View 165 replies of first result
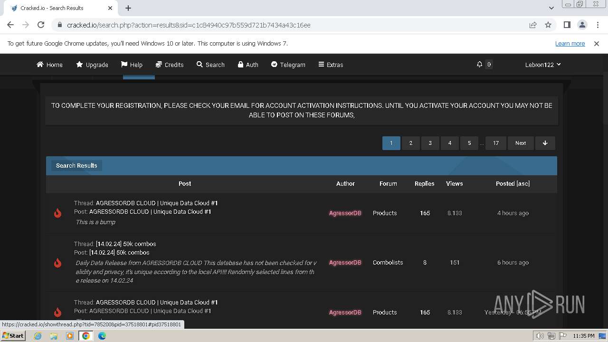This screenshot has width=608, height=342. (x=425, y=213)
